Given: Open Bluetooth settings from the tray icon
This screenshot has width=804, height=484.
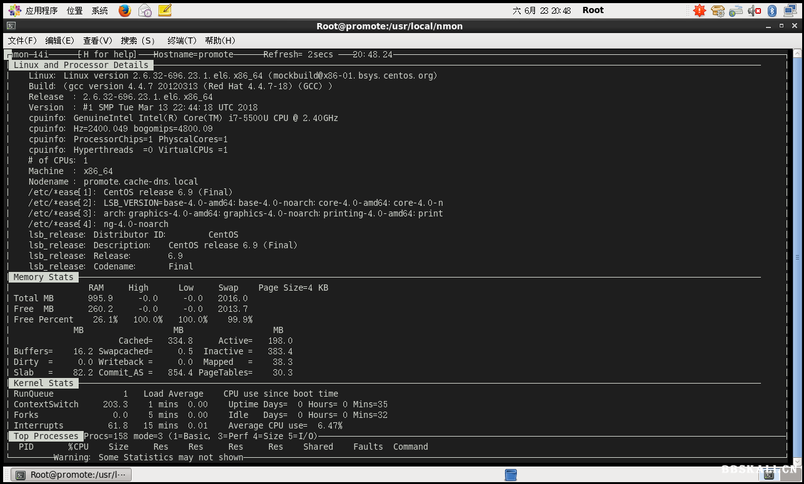Looking at the screenshot, I should [772, 11].
